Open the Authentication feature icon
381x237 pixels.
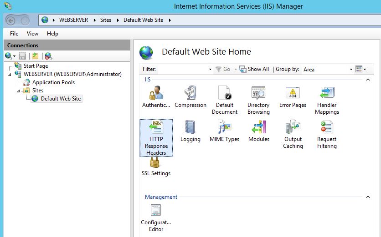[156, 97]
